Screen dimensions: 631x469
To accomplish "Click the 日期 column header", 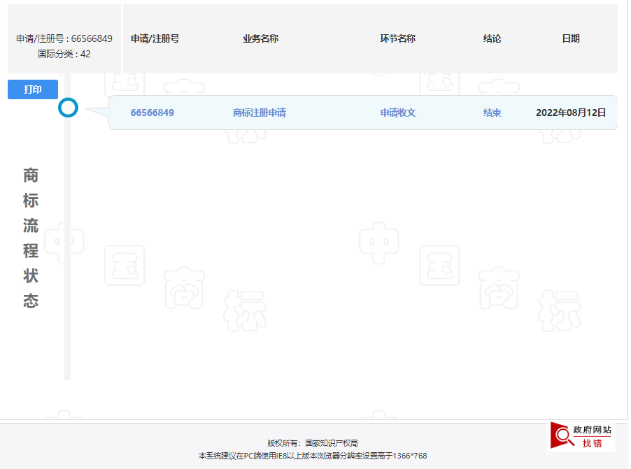I will [x=572, y=38].
